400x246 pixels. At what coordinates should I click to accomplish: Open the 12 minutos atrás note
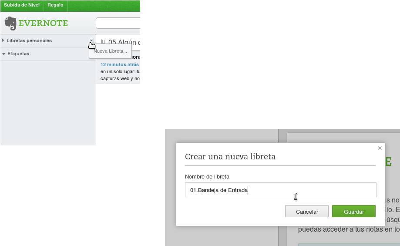[x=120, y=64]
